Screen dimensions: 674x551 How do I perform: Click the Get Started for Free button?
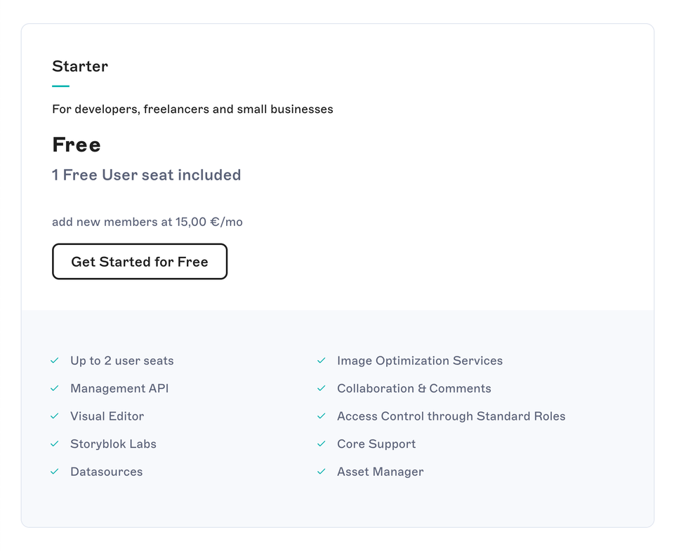[139, 261]
